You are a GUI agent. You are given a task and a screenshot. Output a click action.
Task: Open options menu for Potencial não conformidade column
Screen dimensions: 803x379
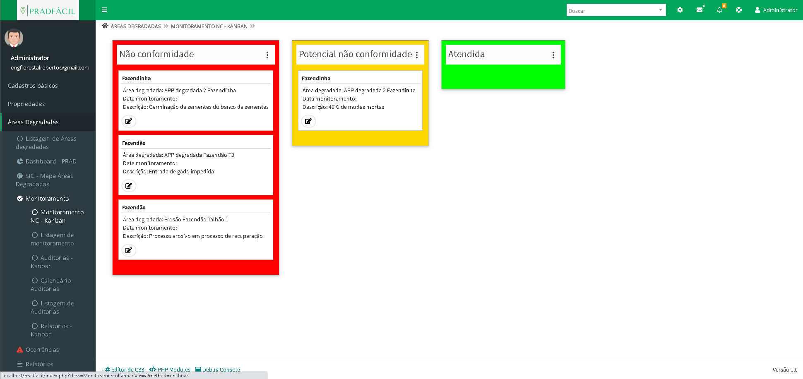417,55
